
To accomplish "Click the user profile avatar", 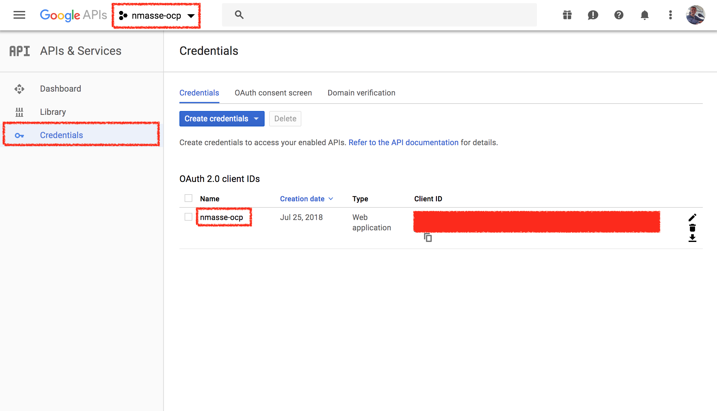I will point(695,15).
